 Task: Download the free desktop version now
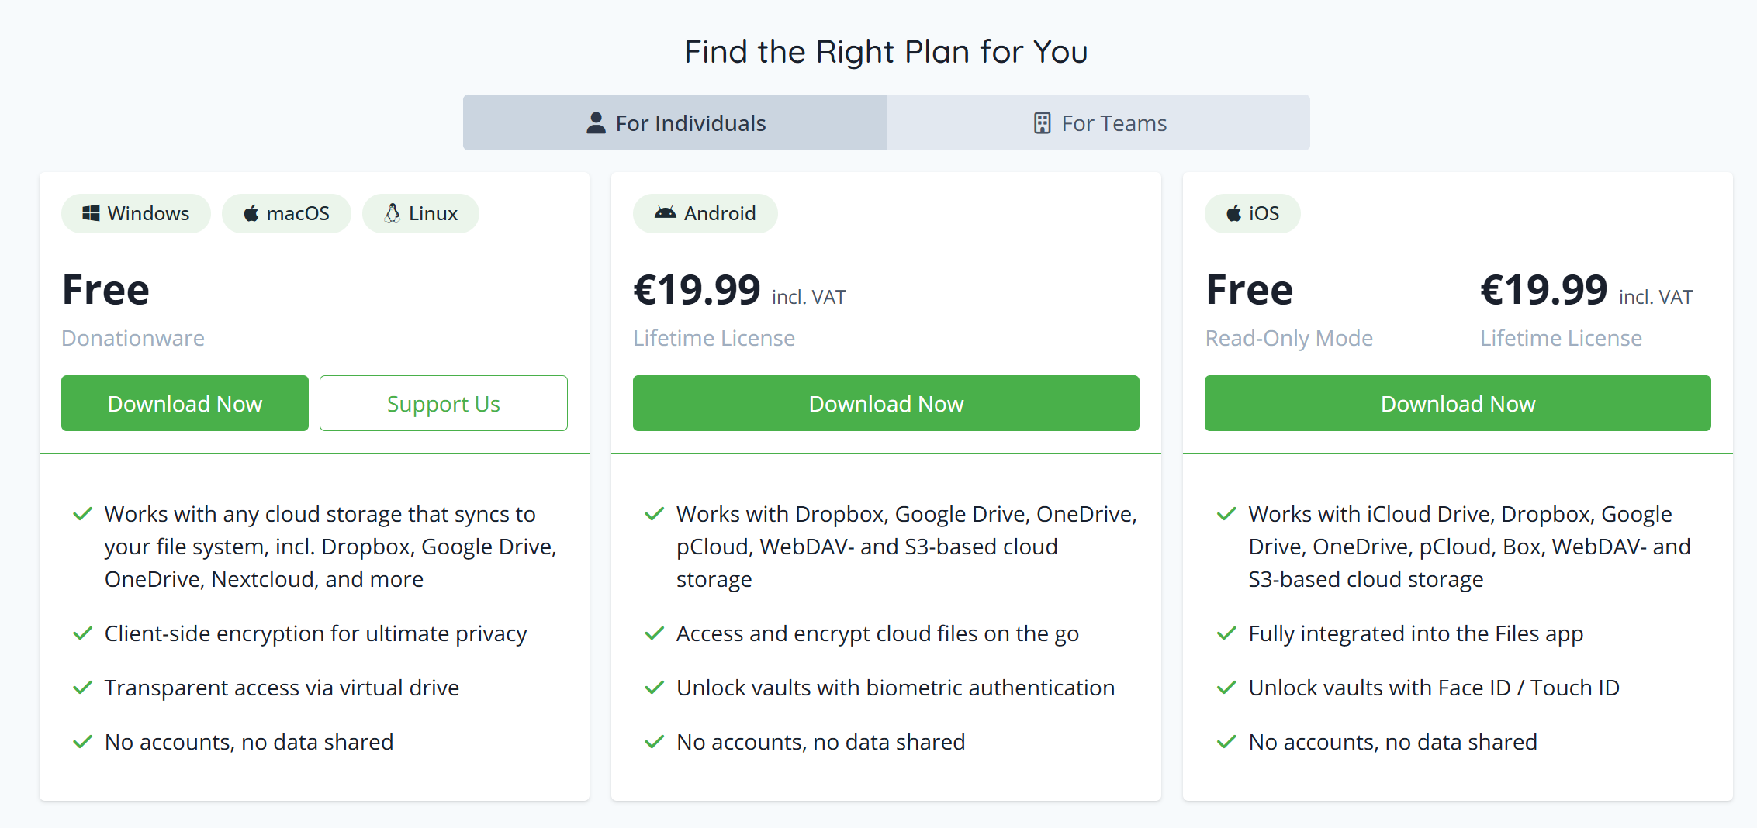185,403
